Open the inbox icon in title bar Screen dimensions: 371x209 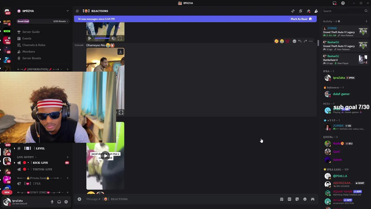point(334,3)
